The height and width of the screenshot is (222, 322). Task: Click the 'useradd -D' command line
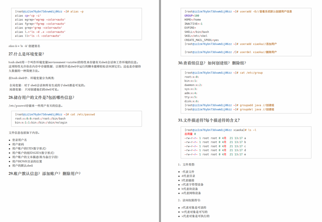(x=238, y=12)
